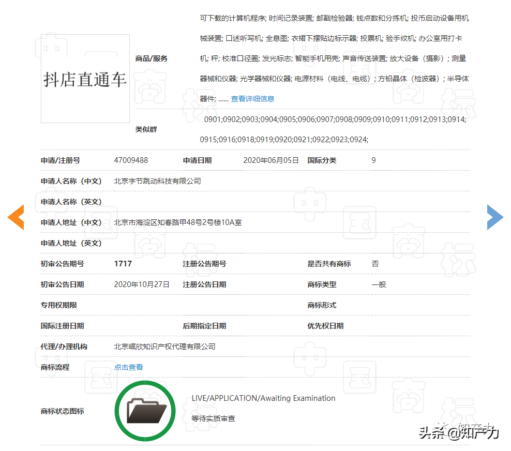Click the applicant address 北京市海淀区知春路甲48号2号楼10A室
This screenshot has width=511, height=451.
(x=178, y=222)
